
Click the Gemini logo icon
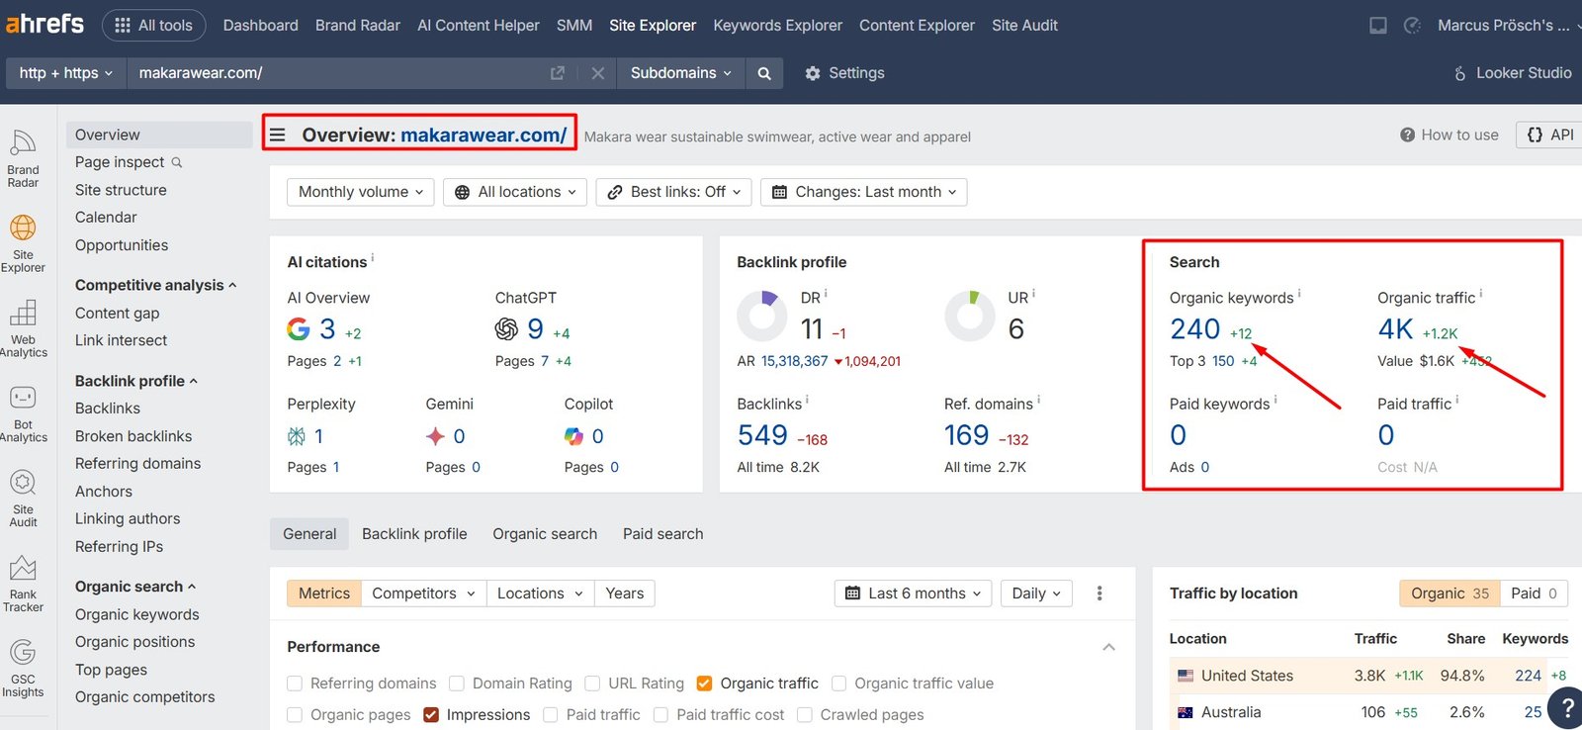point(435,436)
